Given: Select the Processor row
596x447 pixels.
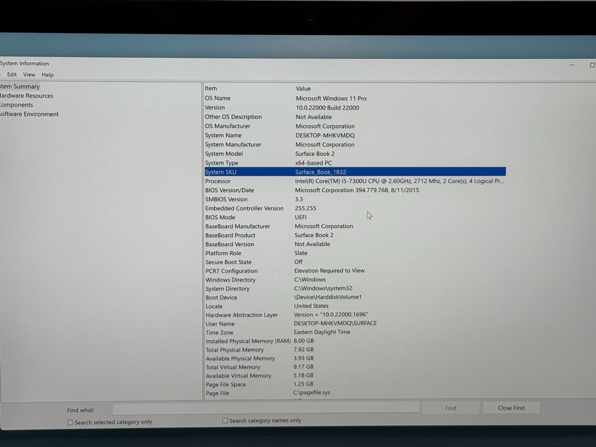Looking at the screenshot, I should [355, 181].
